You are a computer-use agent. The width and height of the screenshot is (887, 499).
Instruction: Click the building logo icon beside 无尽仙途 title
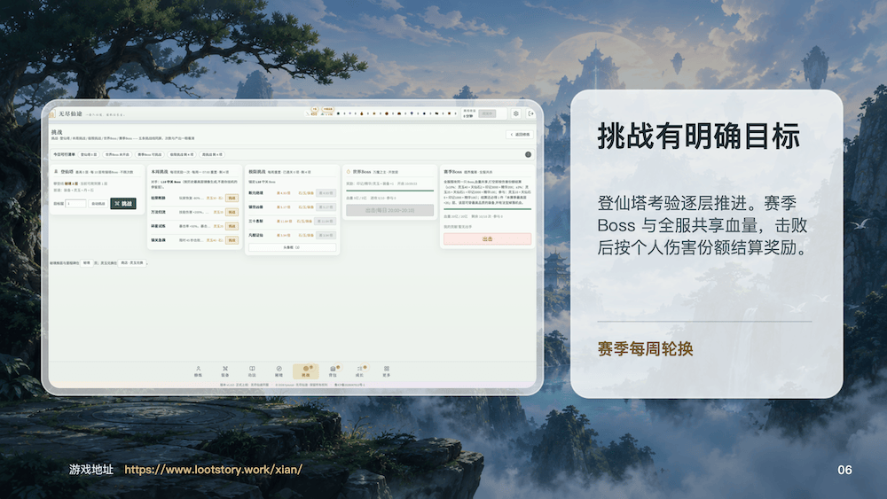tap(52, 113)
